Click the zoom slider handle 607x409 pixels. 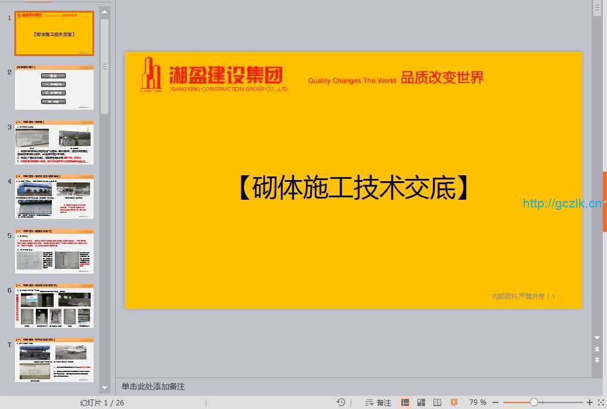[x=534, y=402]
